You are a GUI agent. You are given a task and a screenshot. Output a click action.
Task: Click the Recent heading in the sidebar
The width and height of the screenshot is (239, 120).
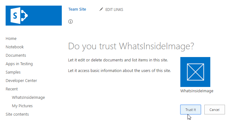coord(12,89)
